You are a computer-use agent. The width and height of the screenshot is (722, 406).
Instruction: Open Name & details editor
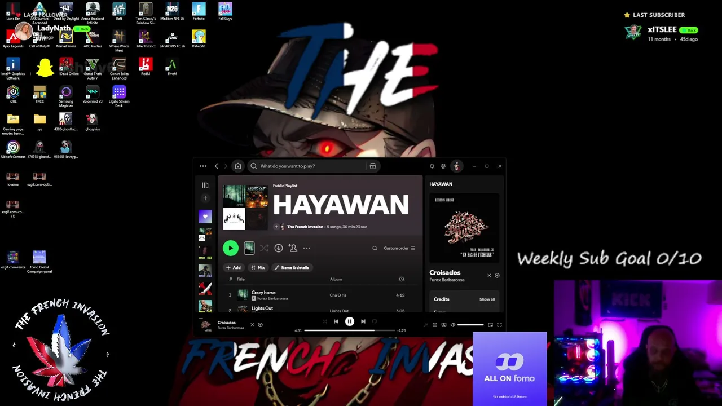point(292,268)
